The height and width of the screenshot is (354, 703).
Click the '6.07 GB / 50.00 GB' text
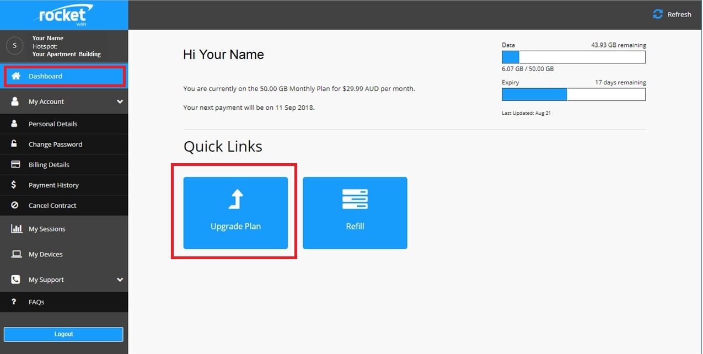pos(528,69)
